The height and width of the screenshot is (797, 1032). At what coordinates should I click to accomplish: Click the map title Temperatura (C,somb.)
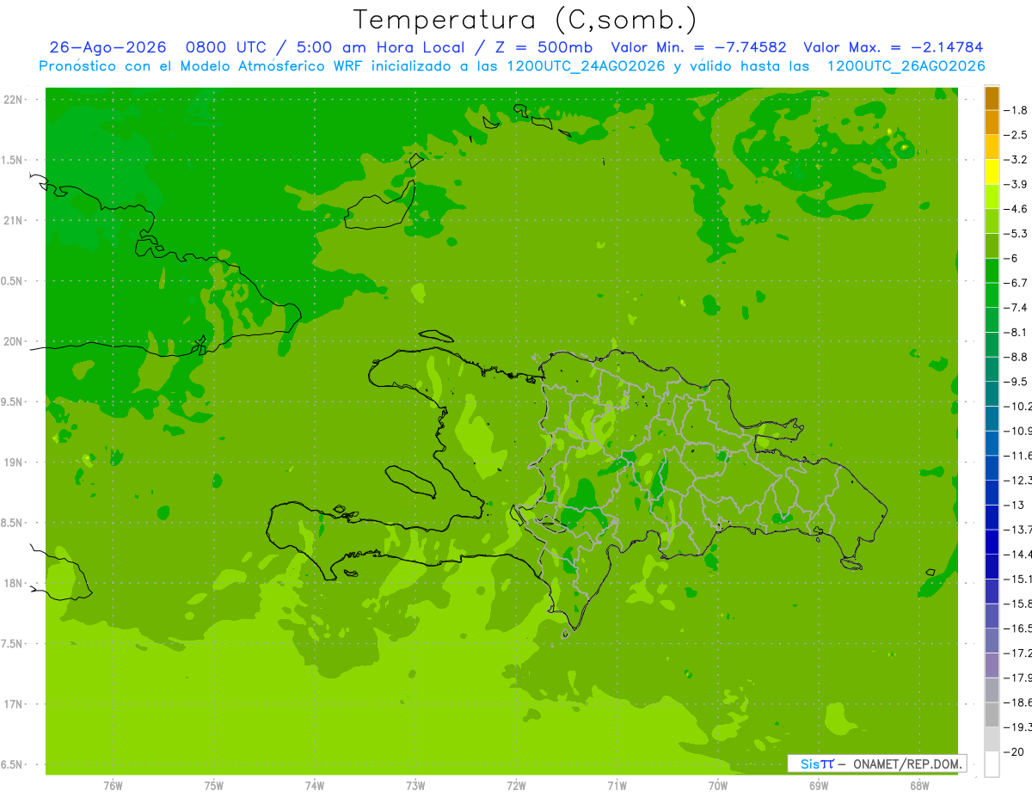(x=525, y=20)
